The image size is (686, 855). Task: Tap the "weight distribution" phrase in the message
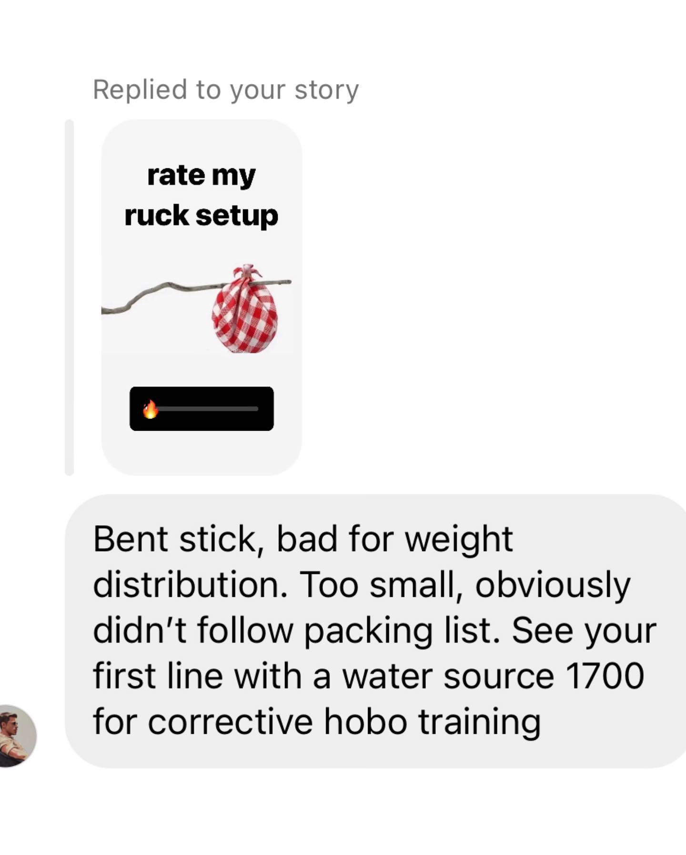(x=303, y=561)
